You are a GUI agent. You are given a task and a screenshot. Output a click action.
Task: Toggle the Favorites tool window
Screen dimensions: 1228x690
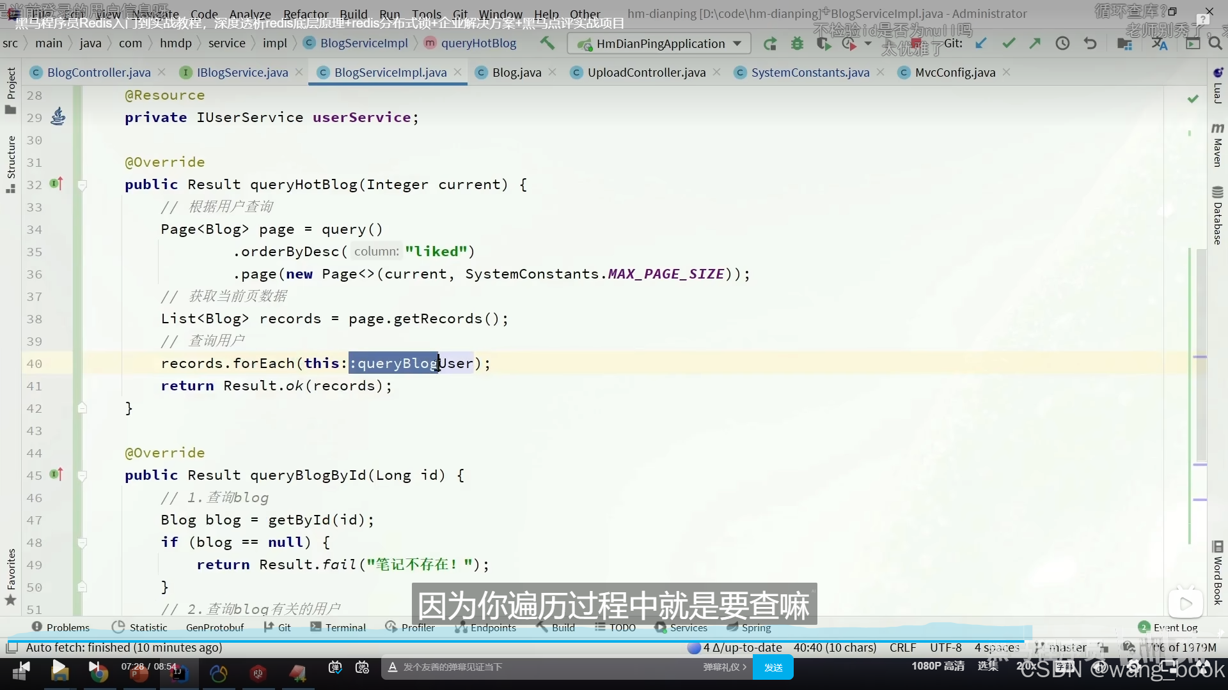10,576
